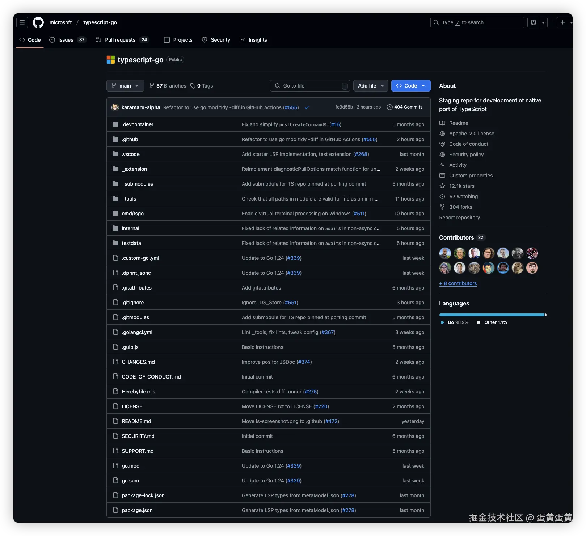Click the go.mod file icon
The height and width of the screenshot is (536, 586).
point(115,466)
